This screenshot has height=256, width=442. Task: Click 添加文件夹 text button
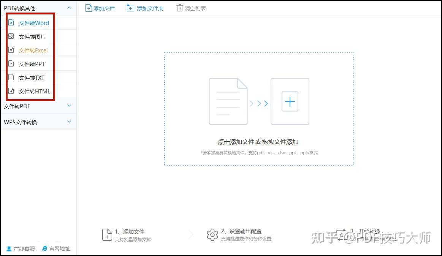click(x=150, y=8)
